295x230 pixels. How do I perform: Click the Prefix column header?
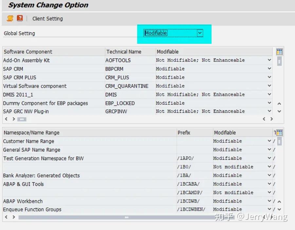[183, 132]
